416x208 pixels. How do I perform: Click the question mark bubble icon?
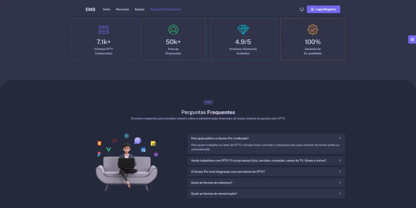point(138,141)
